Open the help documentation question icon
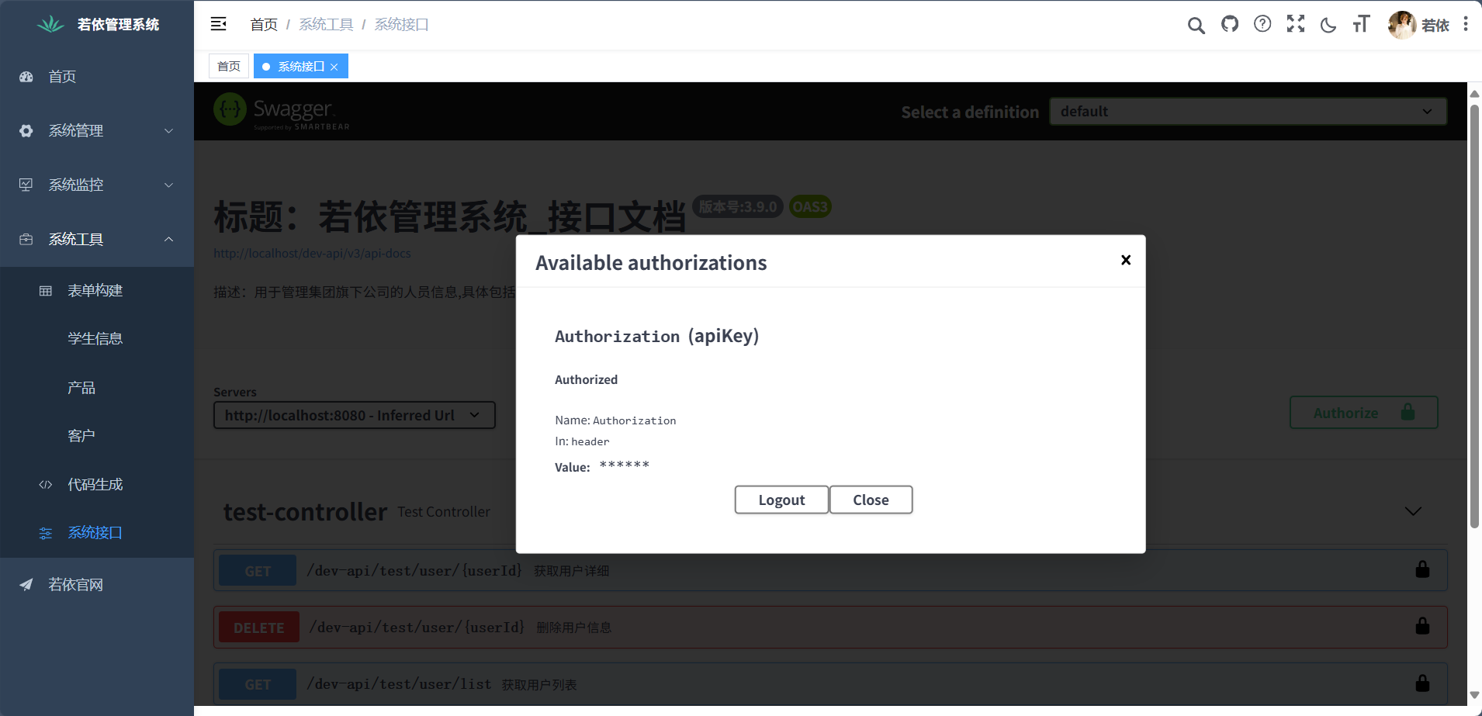This screenshot has height=716, width=1482. 1262,24
